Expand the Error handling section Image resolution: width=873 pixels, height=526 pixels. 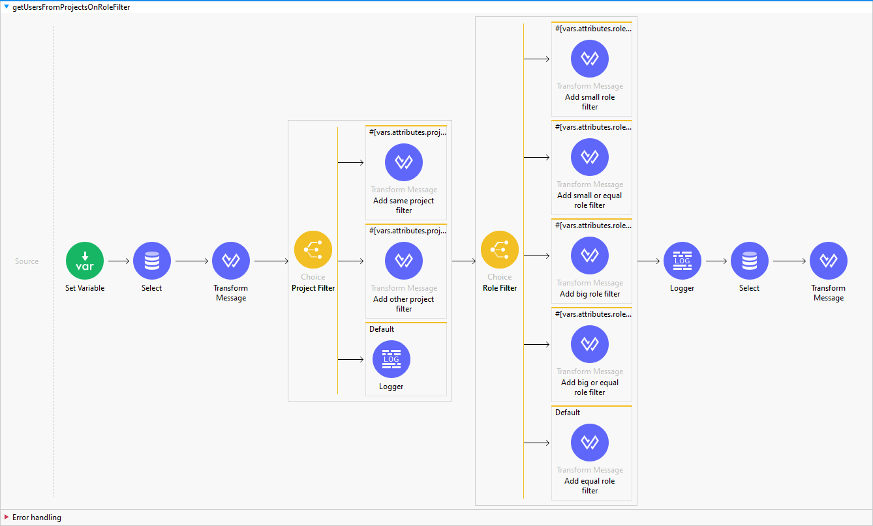click(x=7, y=517)
